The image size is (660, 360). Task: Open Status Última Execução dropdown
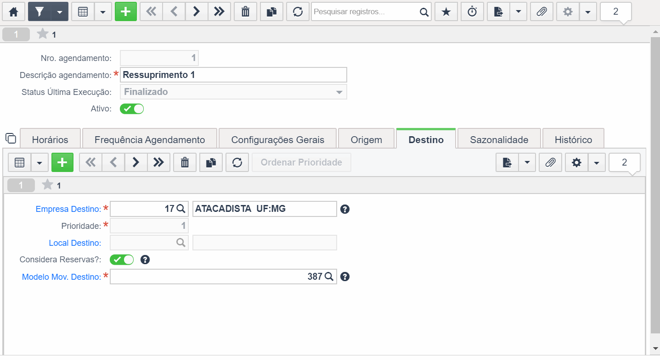[233, 92]
